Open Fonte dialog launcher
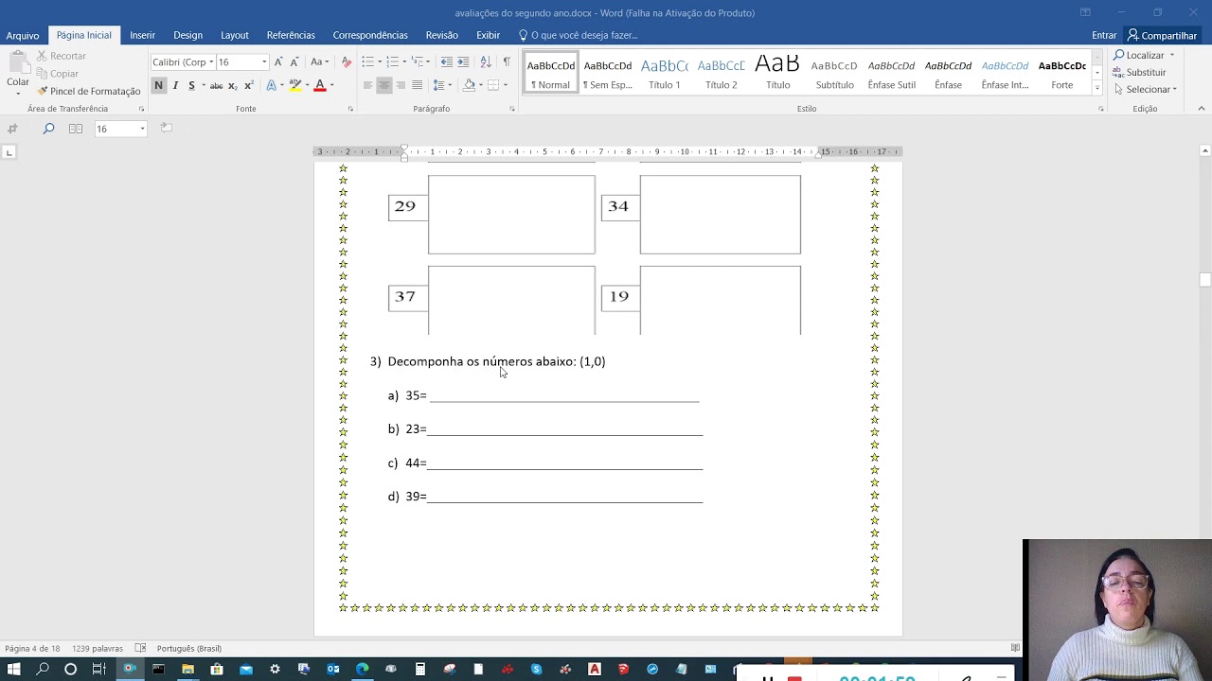Viewport: 1212px width, 681px height. click(x=350, y=109)
